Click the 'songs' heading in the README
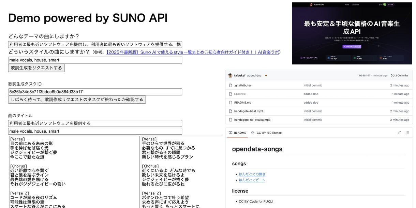This screenshot has height=208, width=416. tap(239, 164)
